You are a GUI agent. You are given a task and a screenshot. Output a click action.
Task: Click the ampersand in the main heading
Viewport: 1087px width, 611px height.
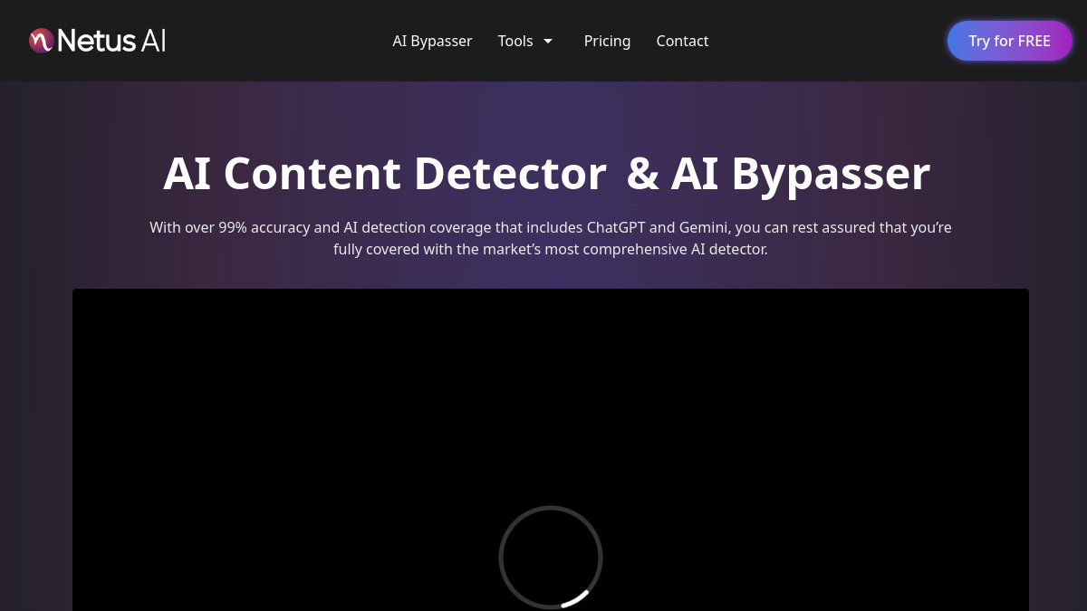click(643, 174)
